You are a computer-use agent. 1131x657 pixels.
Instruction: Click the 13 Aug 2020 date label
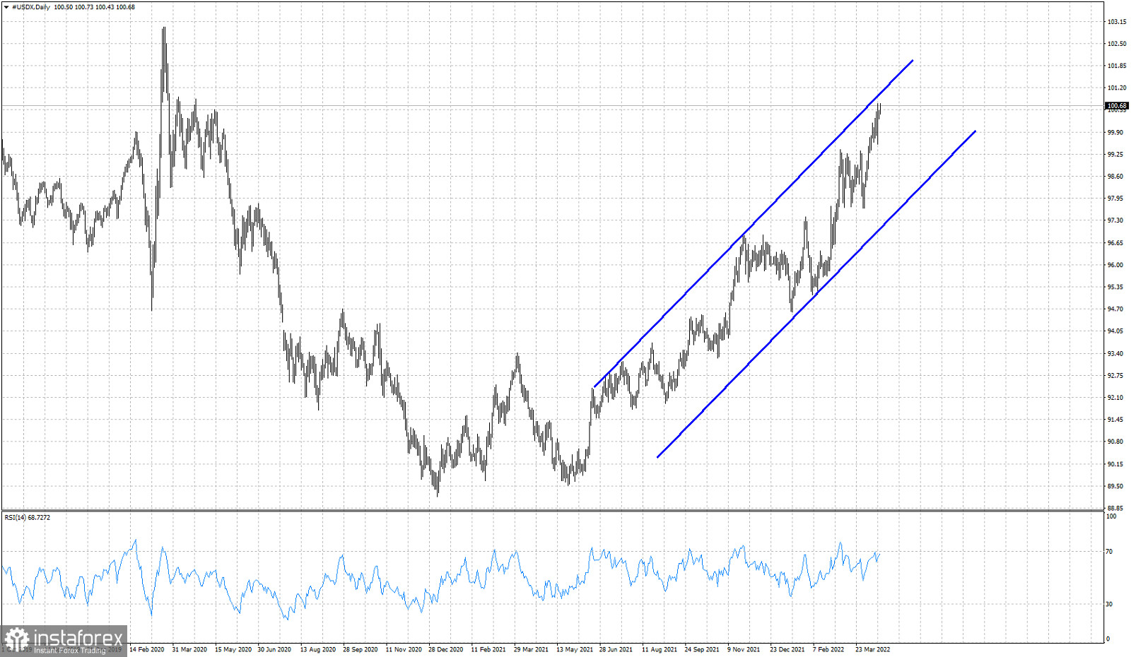pos(318,649)
